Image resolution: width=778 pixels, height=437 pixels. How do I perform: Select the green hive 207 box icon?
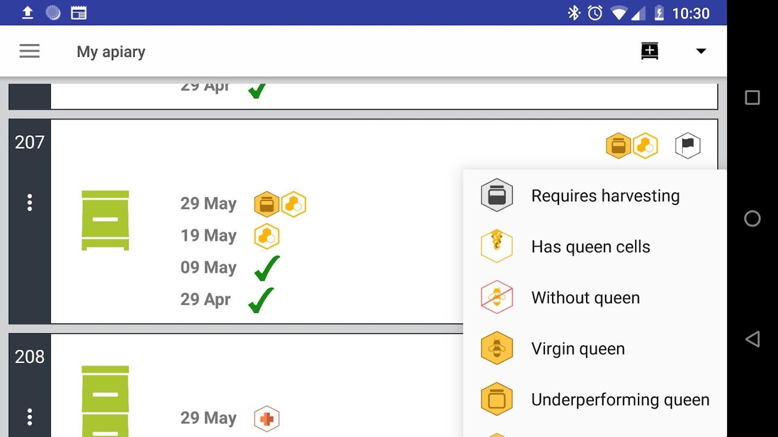(105, 220)
